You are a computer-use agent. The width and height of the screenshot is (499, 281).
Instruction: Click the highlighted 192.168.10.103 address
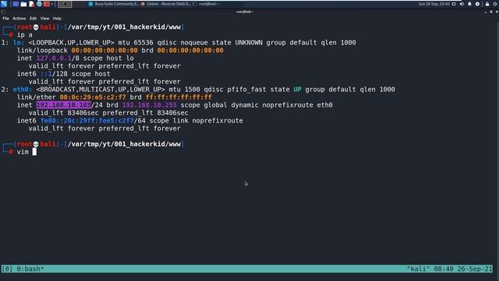tap(64, 105)
